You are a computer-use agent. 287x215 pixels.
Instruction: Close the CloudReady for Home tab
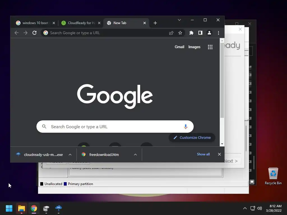99,23
